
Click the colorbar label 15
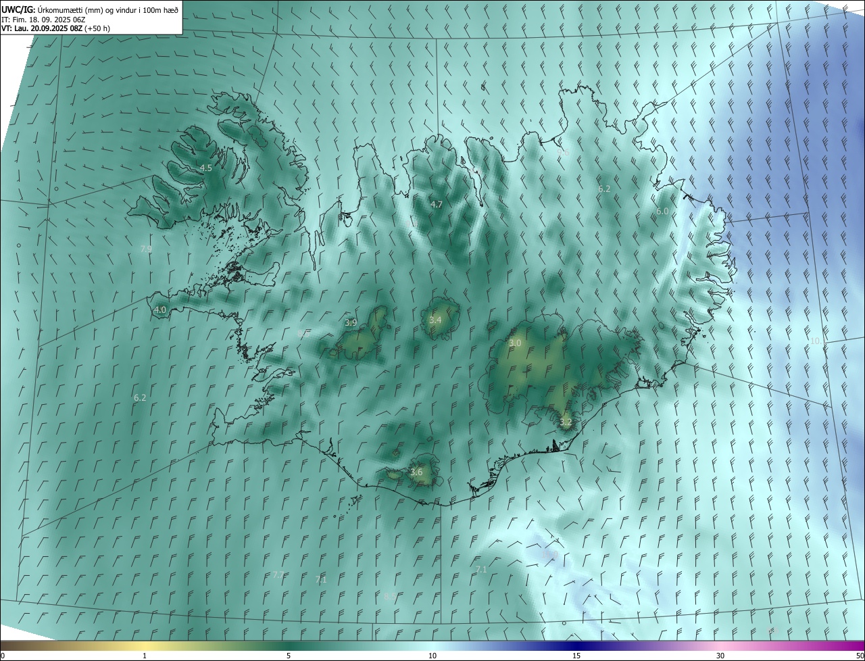pyautogui.click(x=576, y=656)
